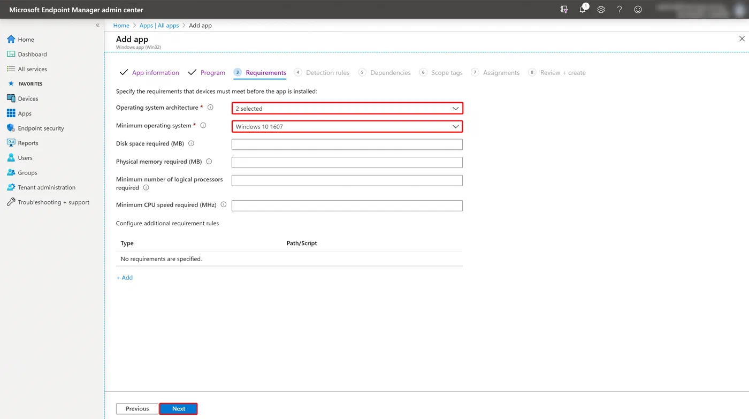Open the feedback smiley icon
749x419 pixels.
[638, 10]
